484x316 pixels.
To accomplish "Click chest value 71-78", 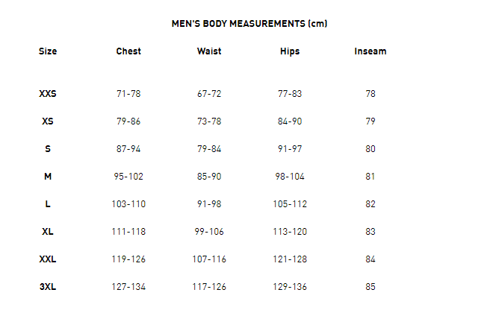I will [x=128, y=94].
